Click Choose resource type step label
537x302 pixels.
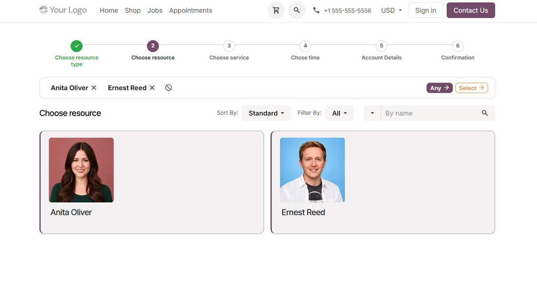tap(77, 61)
